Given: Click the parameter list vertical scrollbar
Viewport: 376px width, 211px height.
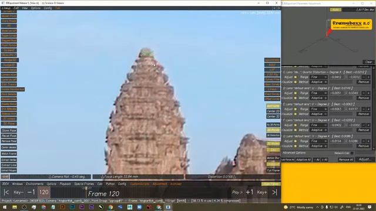Looking at the screenshot, I should pyautogui.click(x=373, y=108).
